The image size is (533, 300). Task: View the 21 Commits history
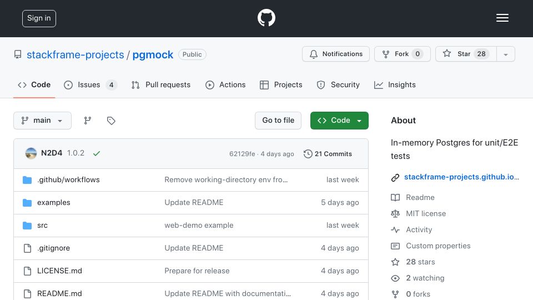[328, 154]
